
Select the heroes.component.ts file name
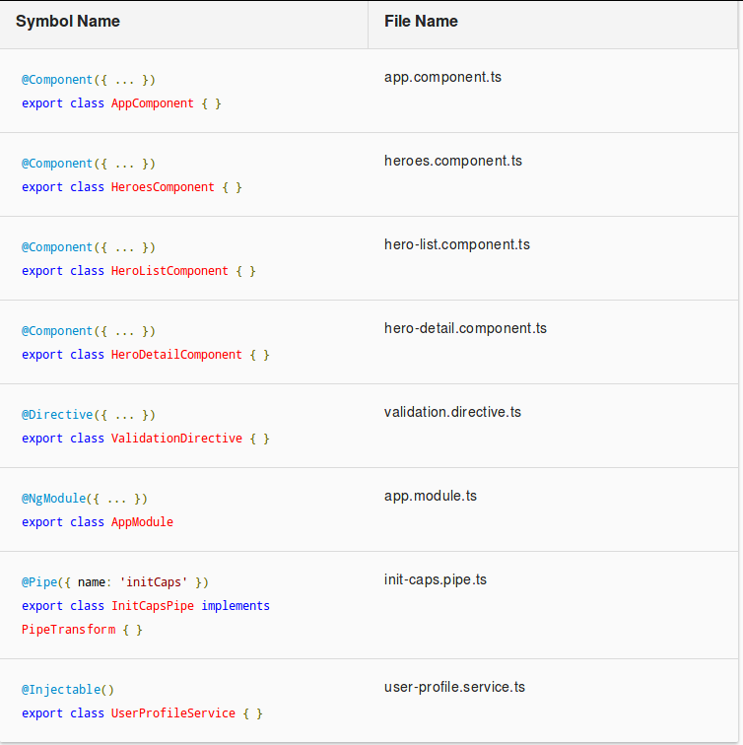click(x=453, y=161)
